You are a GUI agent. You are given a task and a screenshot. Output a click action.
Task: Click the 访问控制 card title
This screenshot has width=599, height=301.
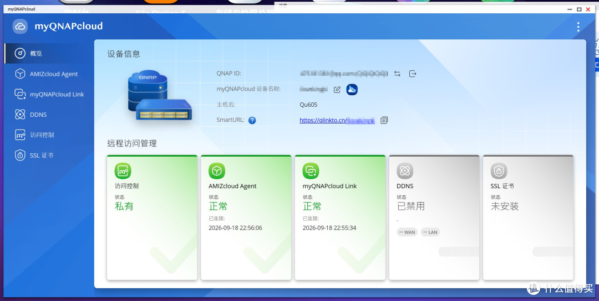126,186
